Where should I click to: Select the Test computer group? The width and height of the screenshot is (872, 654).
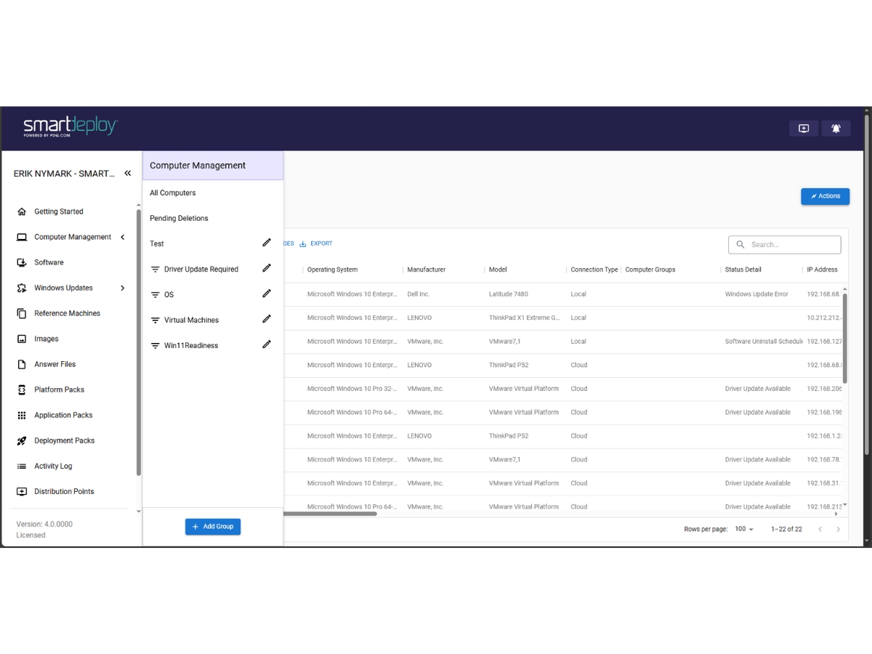coord(157,243)
